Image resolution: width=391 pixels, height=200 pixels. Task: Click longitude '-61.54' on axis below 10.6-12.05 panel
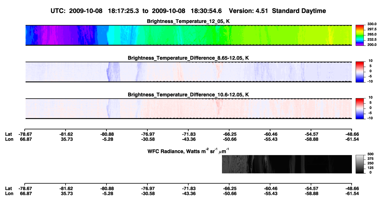click(352, 139)
